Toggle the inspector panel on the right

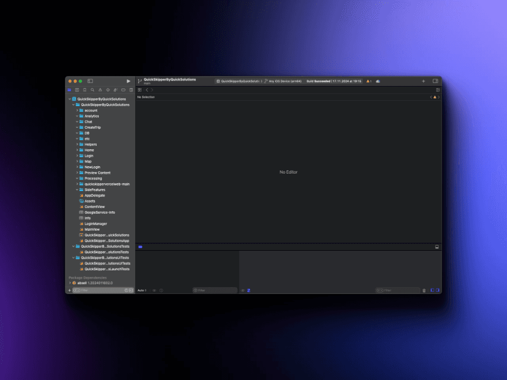pos(436,81)
